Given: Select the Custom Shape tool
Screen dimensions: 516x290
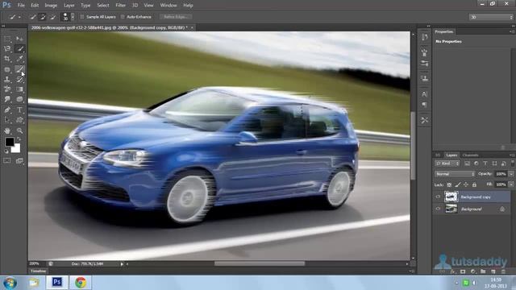Looking at the screenshot, I should pyautogui.click(x=19, y=120).
